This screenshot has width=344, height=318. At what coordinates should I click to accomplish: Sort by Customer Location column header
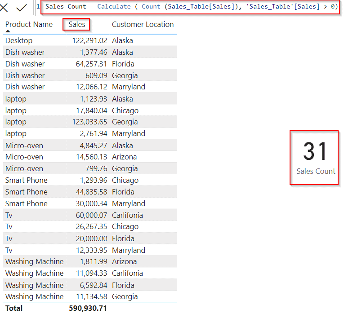[x=143, y=24]
